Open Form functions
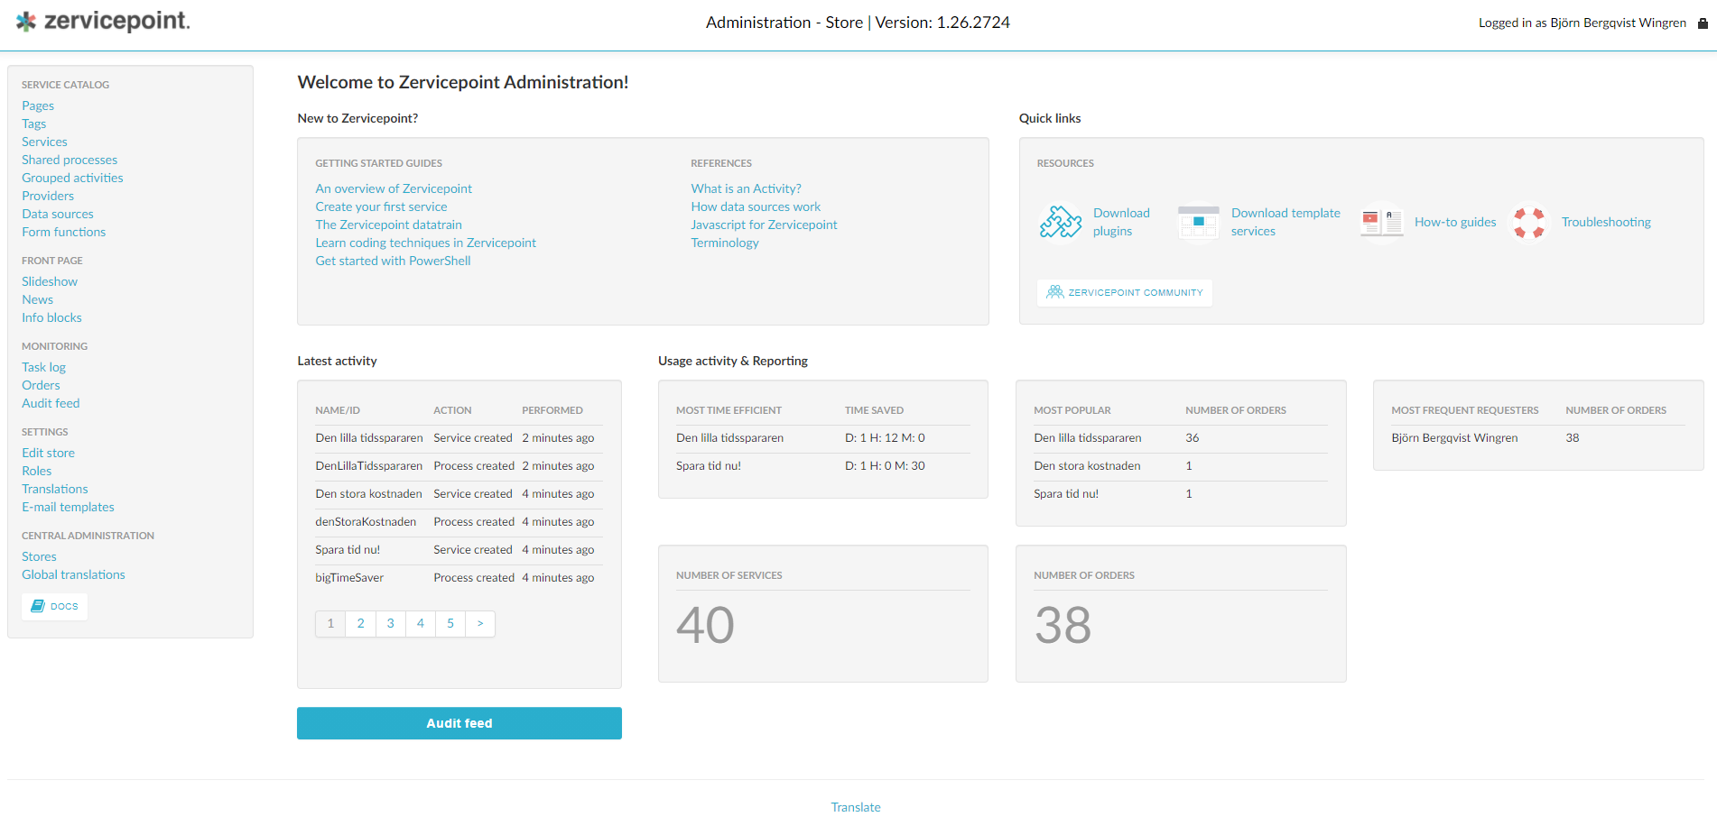 (x=63, y=232)
